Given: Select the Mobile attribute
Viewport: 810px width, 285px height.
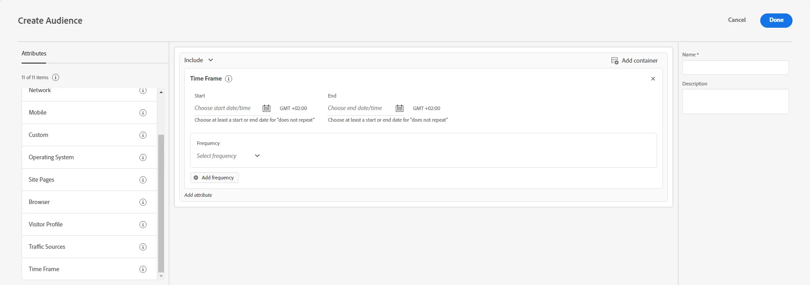Looking at the screenshot, I should click(89, 113).
